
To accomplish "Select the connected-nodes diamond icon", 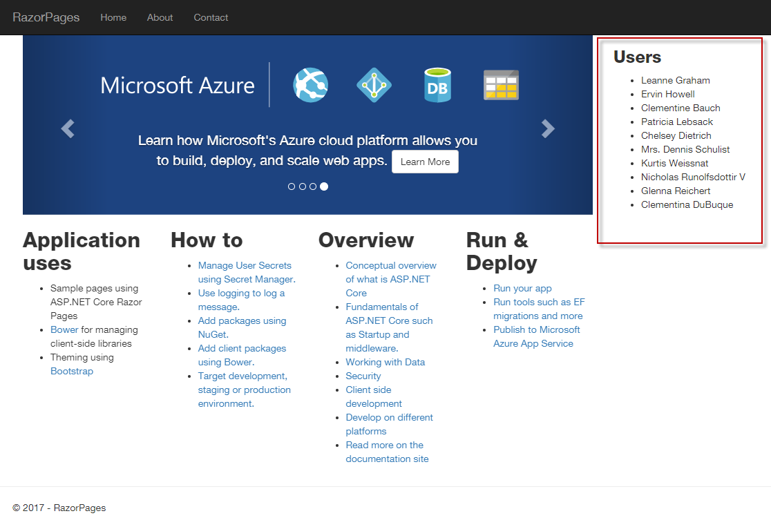I will click(x=374, y=85).
